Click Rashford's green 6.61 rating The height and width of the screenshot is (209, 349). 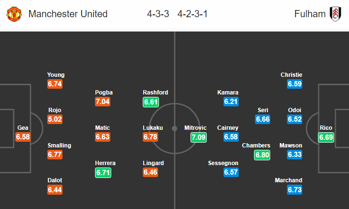point(151,102)
